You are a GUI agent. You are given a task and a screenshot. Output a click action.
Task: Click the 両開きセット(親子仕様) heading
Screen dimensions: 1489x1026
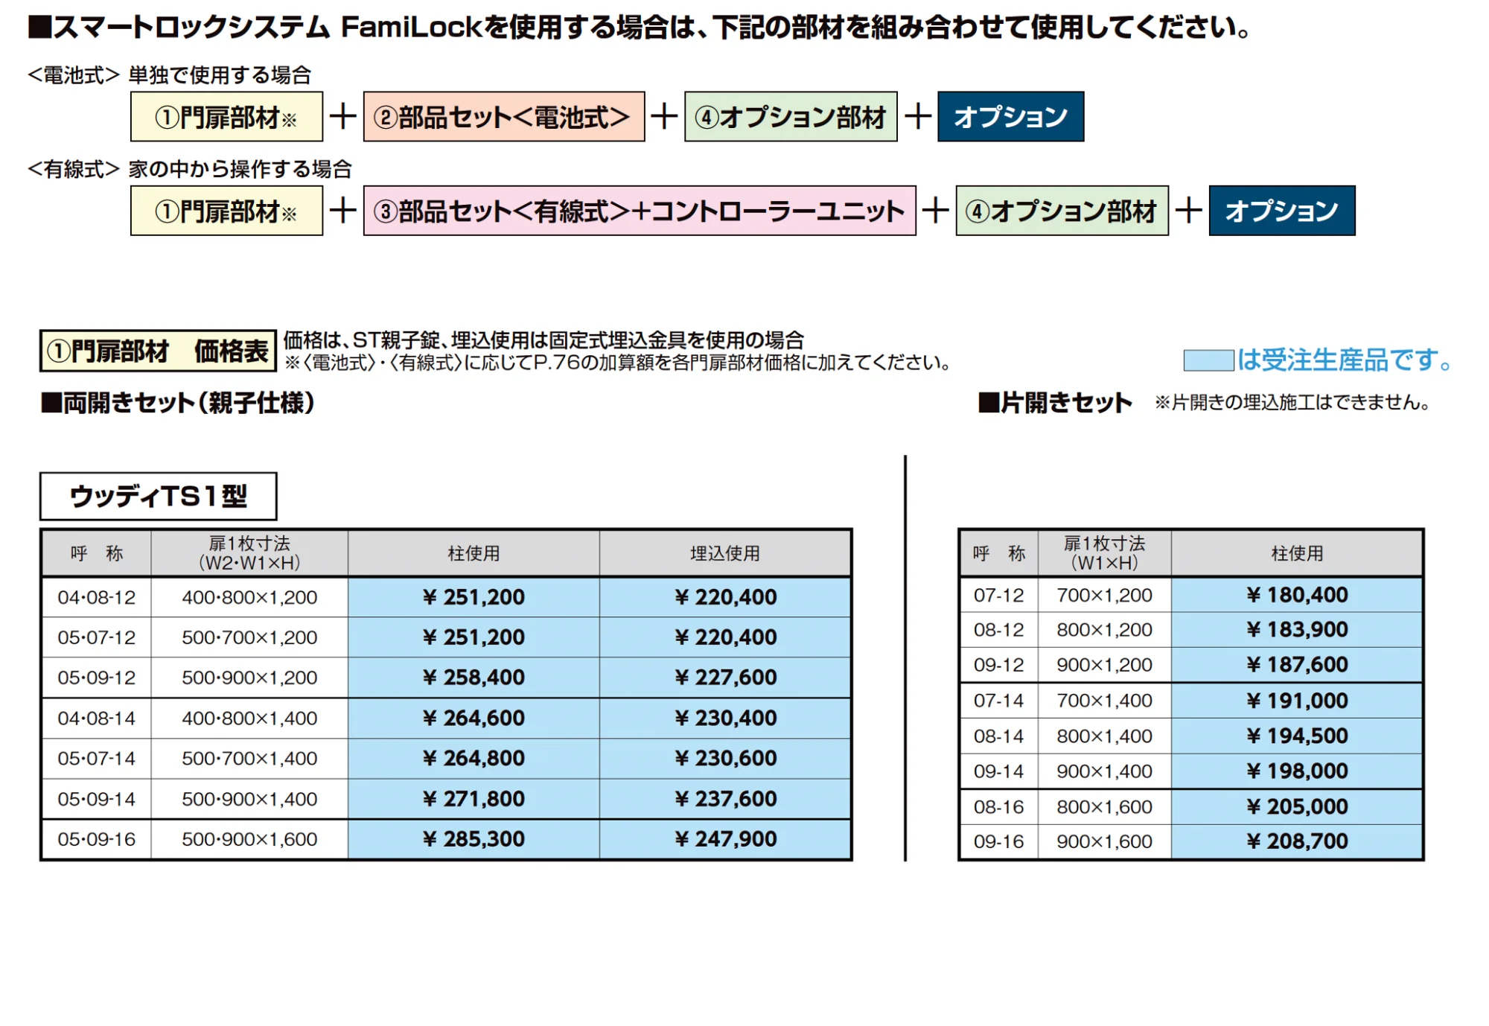(179, 403)
